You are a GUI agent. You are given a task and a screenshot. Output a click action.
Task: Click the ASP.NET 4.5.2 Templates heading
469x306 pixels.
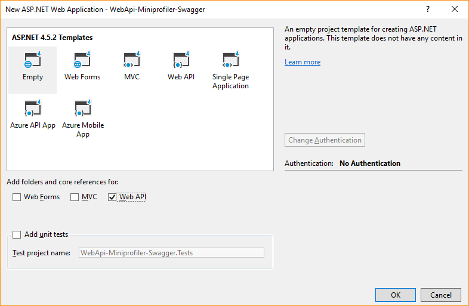(x=53, y=38)
